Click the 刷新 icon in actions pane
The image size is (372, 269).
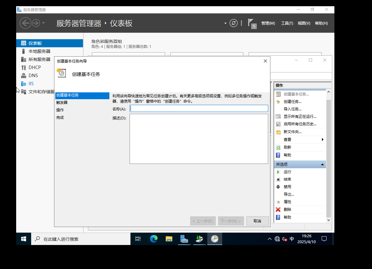coord(278,147)
